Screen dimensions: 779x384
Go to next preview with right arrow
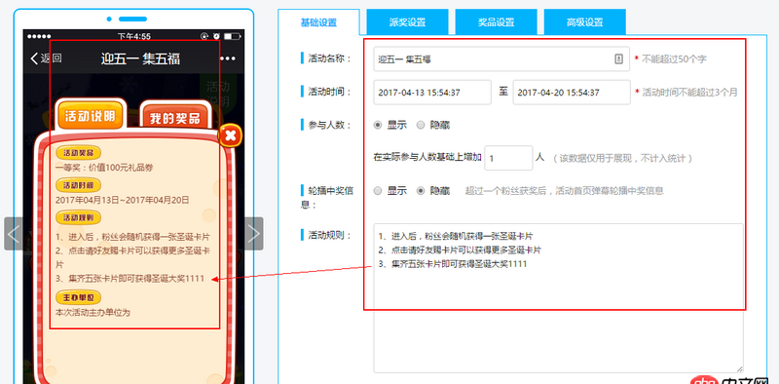pos(253,233)
